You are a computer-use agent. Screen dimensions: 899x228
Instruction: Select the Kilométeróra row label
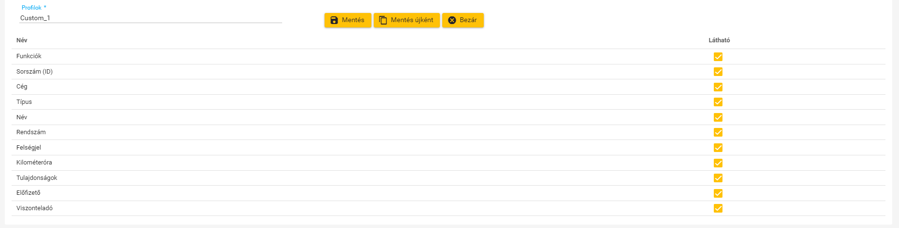[x=34, y=163]
